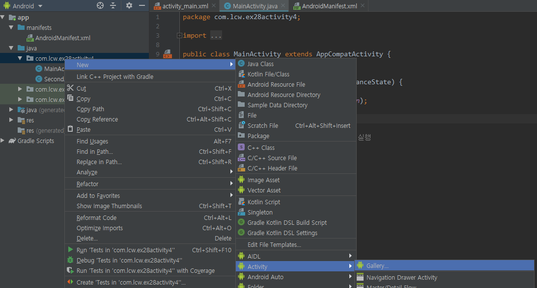Screen dimensions: 537x288
Task: Open the Analyze submenu
Action: [150, 172]
